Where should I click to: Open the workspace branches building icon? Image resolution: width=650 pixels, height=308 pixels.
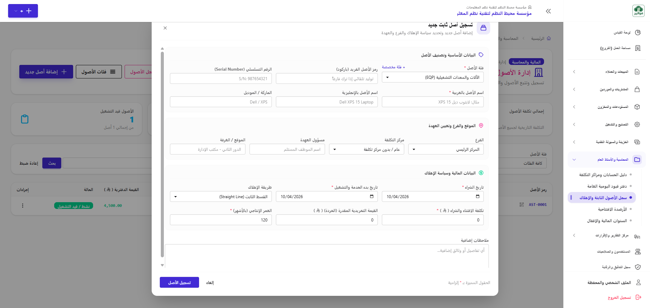tap(638, 48)
